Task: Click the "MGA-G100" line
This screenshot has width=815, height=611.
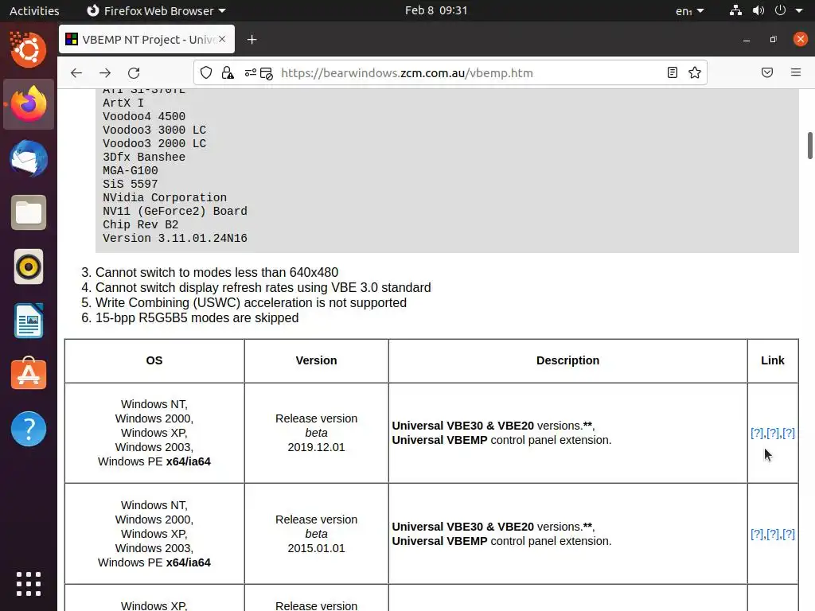Action: [x=130, y=170]
